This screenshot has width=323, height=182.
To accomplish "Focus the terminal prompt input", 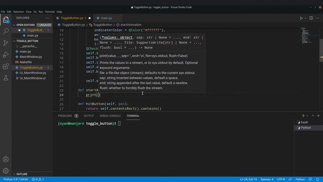I will pos(119,123).
